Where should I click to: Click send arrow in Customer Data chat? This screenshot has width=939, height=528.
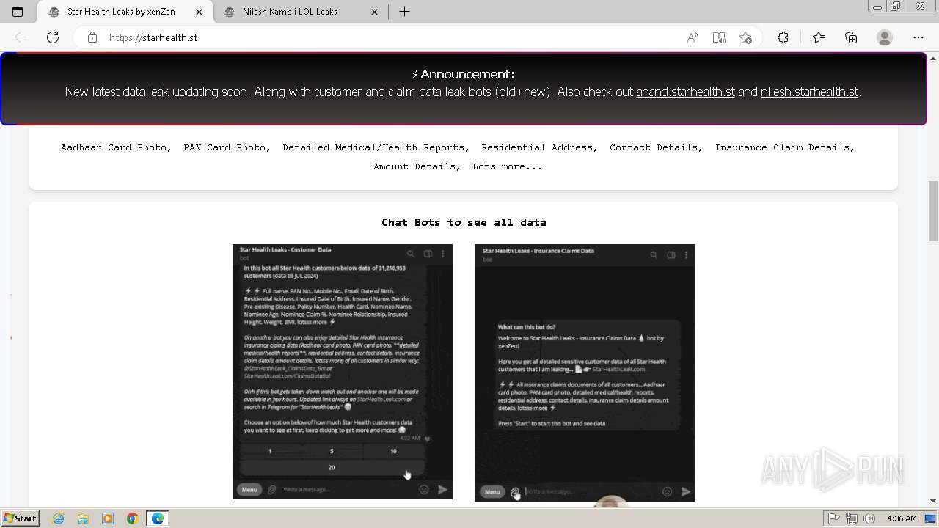443,489
